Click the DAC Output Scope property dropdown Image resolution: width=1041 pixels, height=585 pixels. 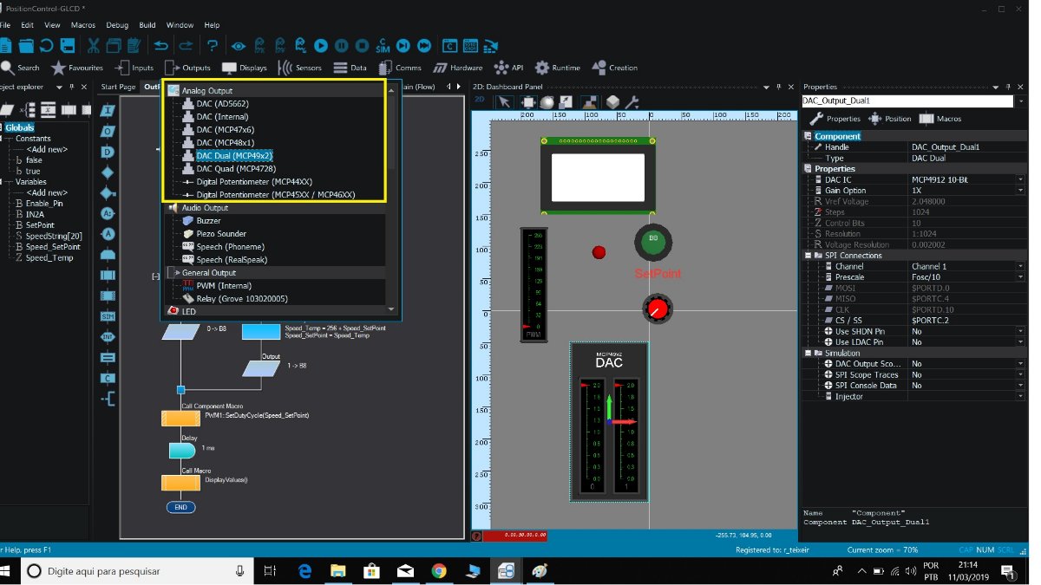[x=1020, y=364]
